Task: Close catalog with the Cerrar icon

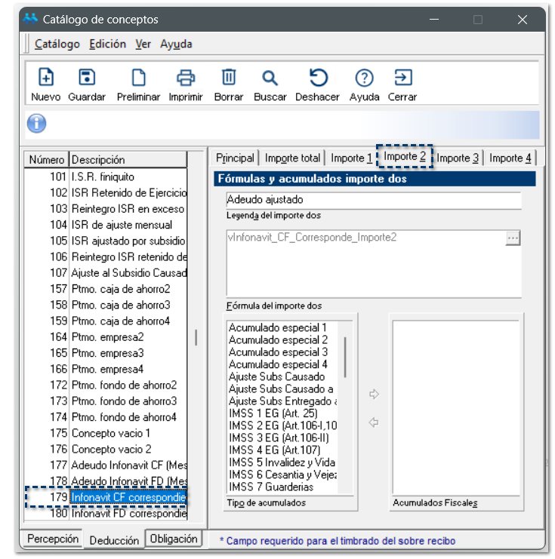Action: tap(402, 78)
